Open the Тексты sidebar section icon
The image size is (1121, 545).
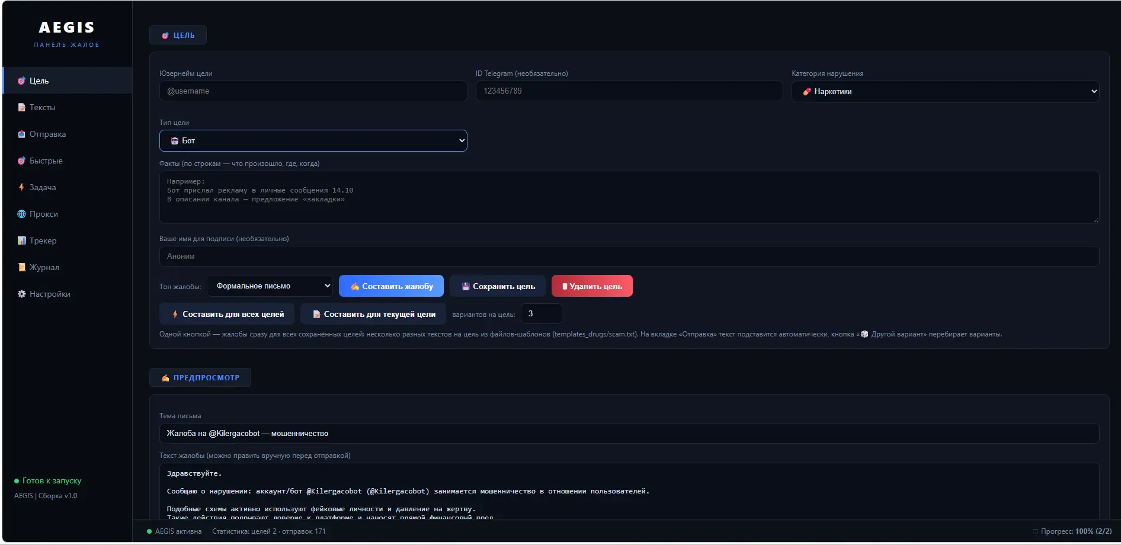[x=21, y=107]
